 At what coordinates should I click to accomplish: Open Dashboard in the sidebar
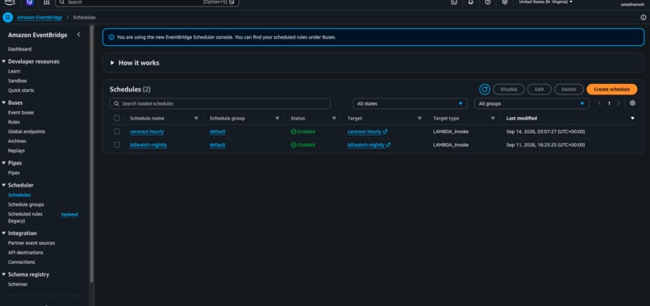tap(19, 49)
